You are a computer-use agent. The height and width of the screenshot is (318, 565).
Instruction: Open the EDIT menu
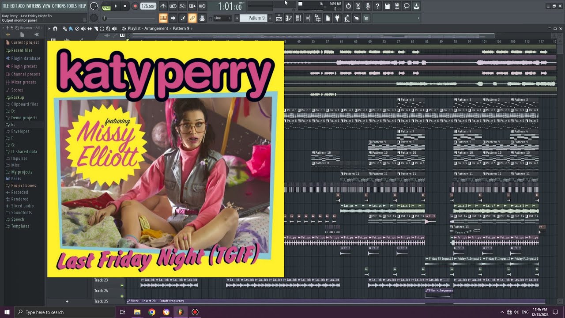pos(14,6)
